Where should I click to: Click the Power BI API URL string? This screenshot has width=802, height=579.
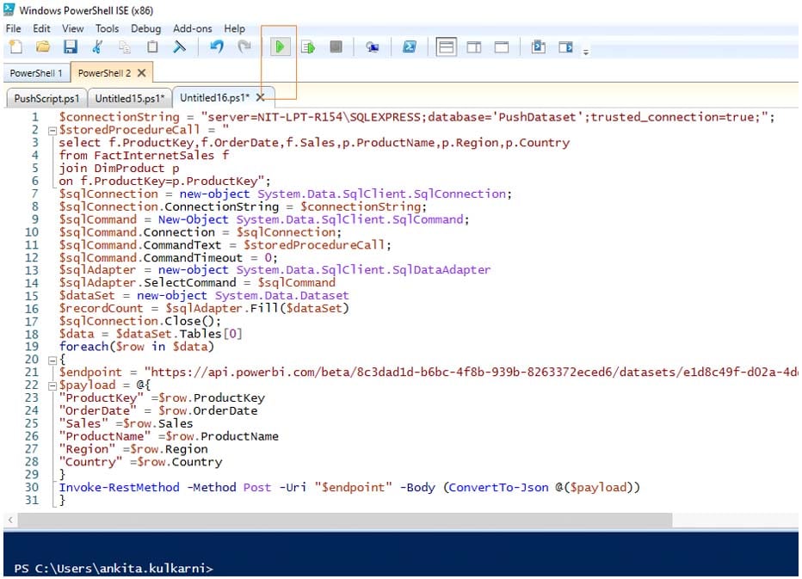tap(471, 373)
